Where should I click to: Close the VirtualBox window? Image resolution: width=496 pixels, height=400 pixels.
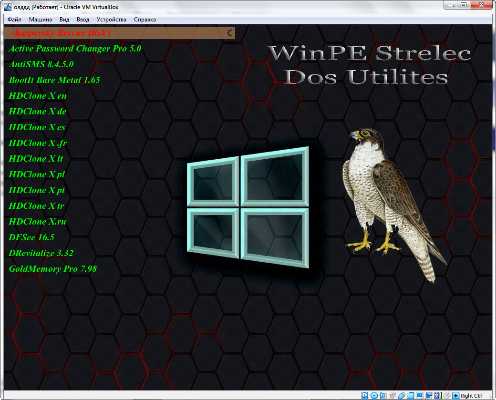coord(481,5)
